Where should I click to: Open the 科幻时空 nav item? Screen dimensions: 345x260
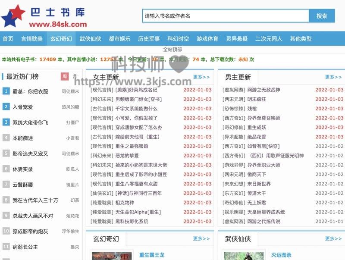178,39
